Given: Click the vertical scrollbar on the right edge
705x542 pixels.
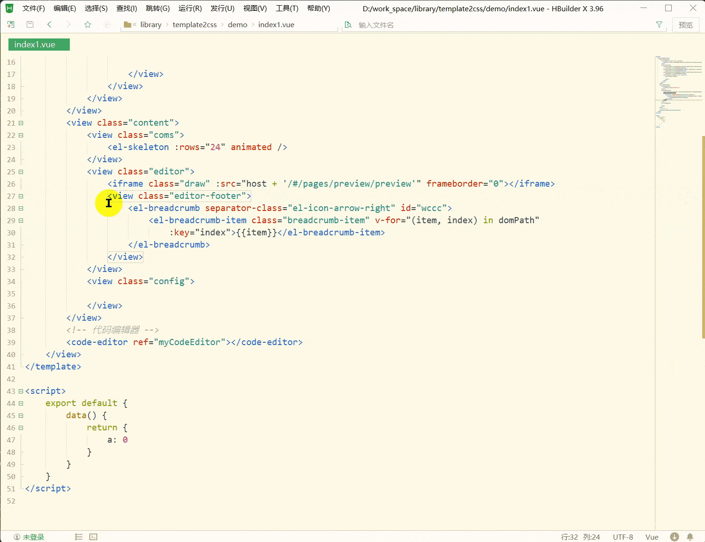Looking at the screenshot, I should pyautogui.click(x=703, y=237).
